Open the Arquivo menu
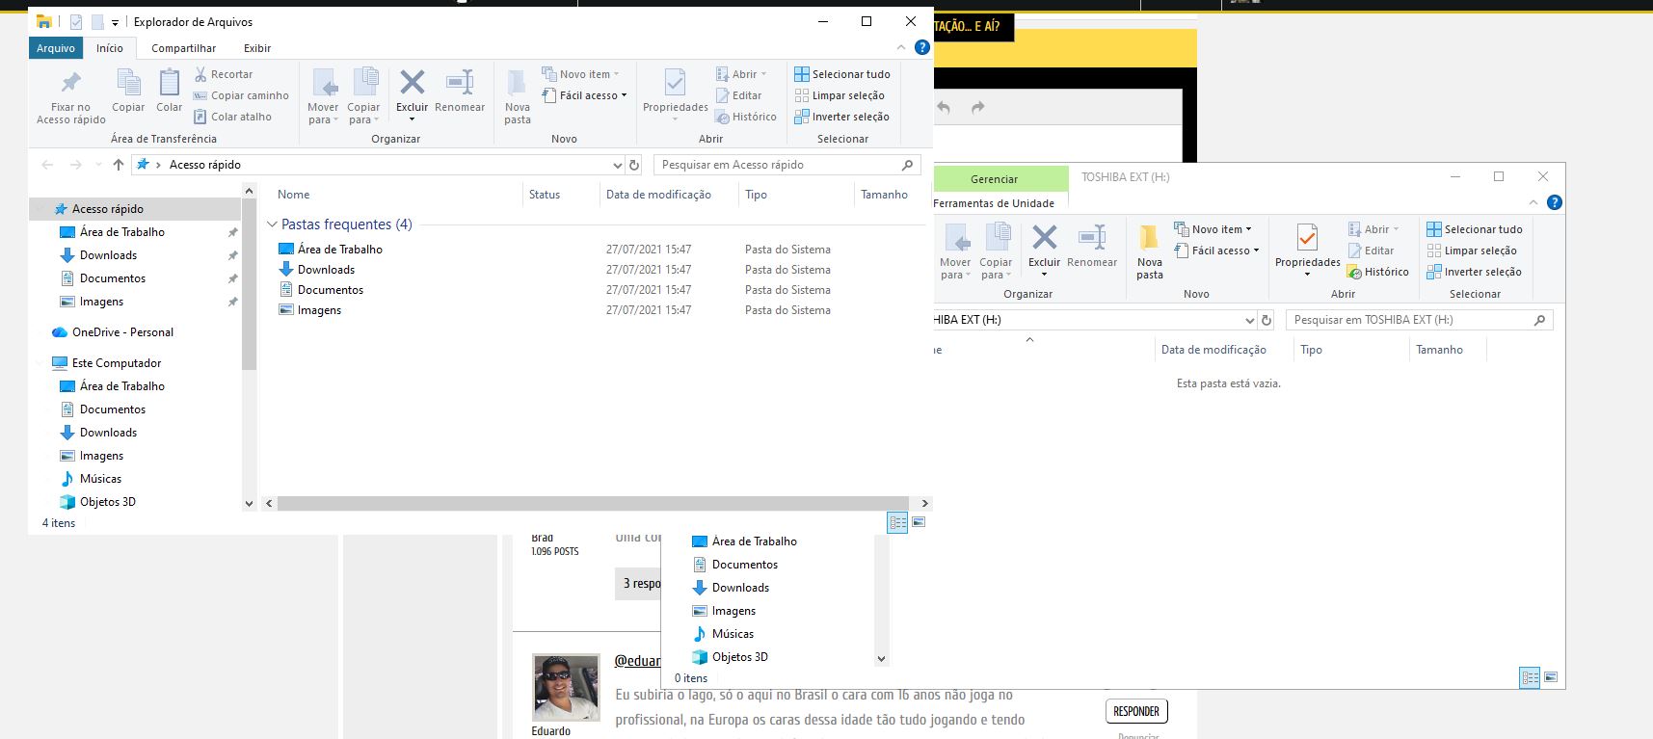 point(55,48)
